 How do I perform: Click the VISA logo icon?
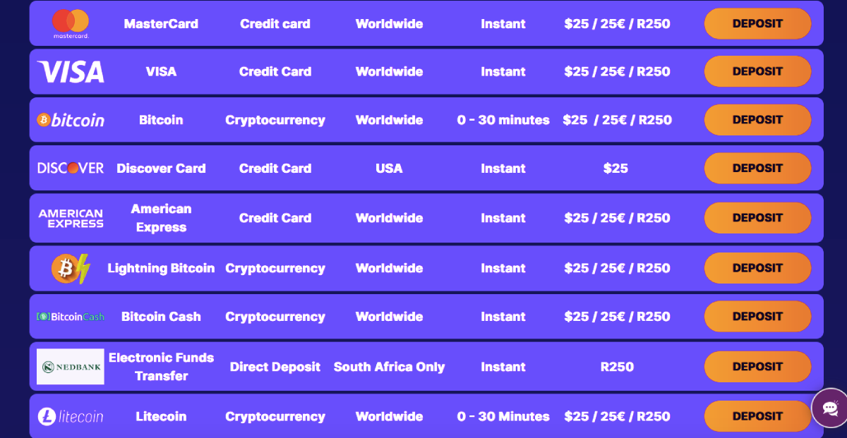click(71, 72)
